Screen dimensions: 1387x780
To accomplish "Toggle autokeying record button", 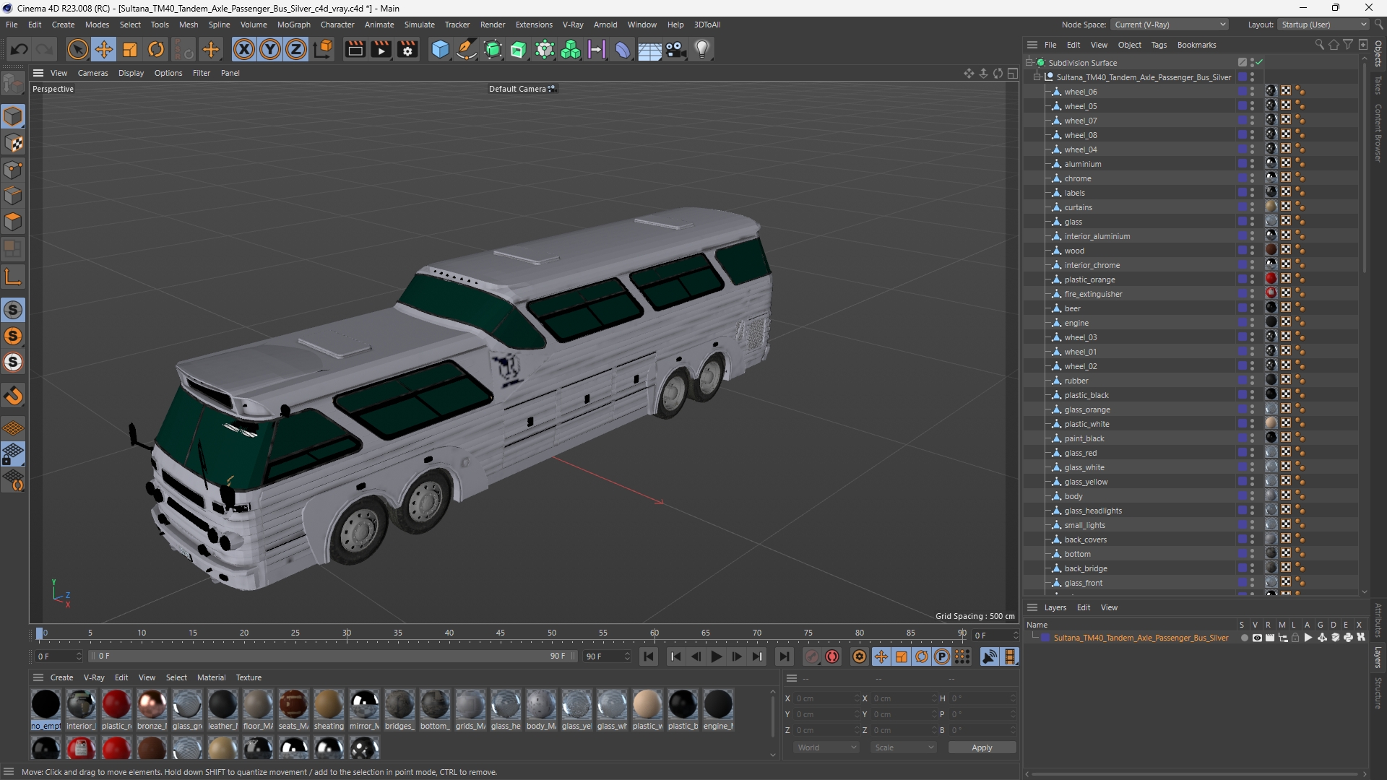I will 832,656.
